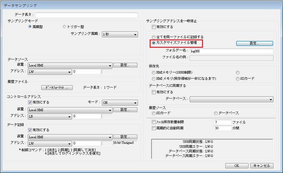
Task: Expand the データソース 装置 dropdown
Action: click(x=70, y=65)
